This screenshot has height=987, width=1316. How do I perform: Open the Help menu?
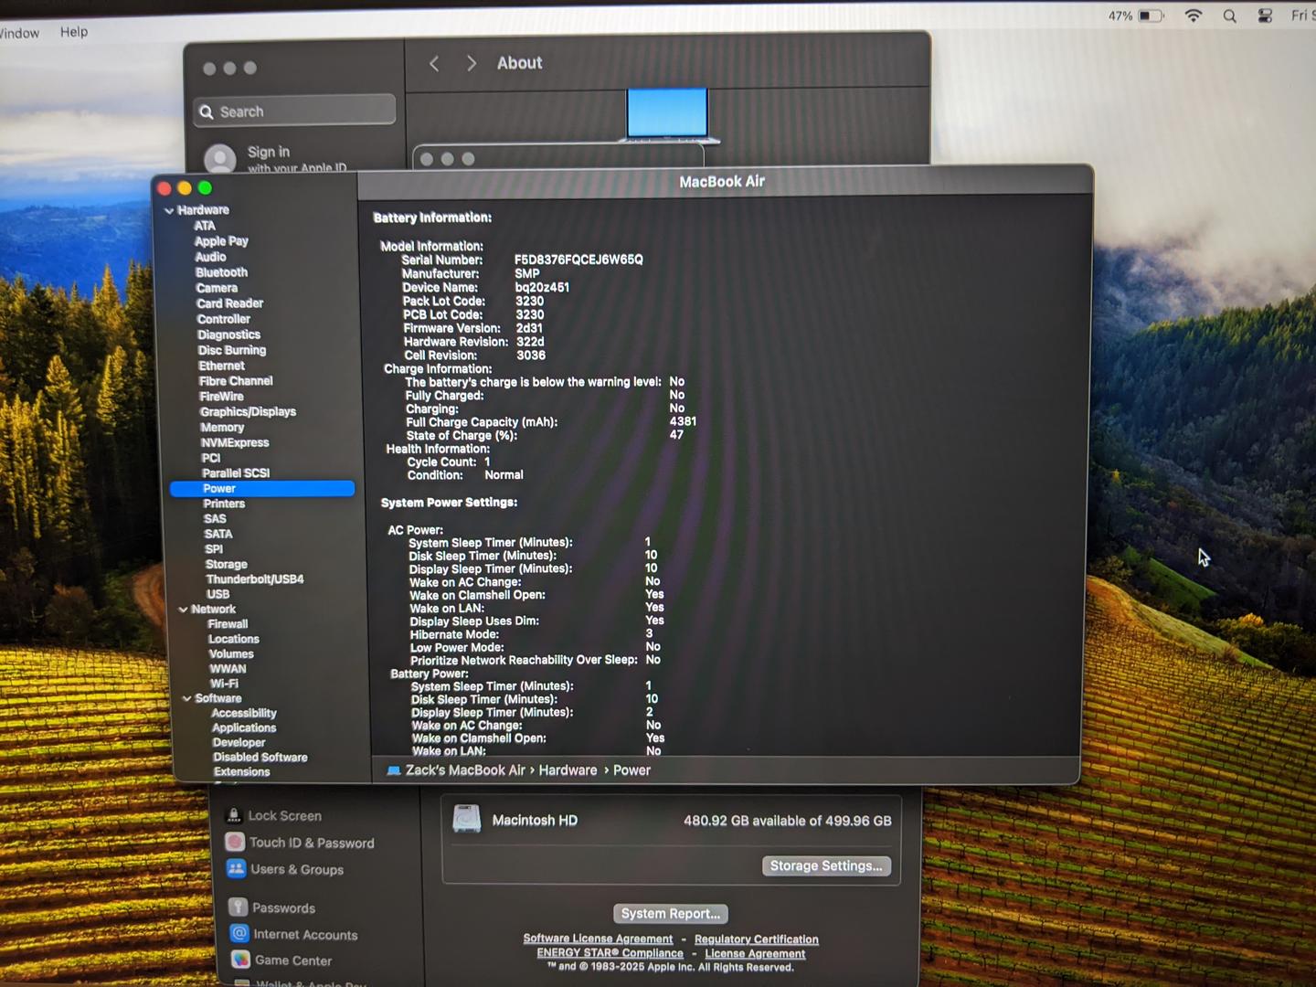click(x=74, y=32)
